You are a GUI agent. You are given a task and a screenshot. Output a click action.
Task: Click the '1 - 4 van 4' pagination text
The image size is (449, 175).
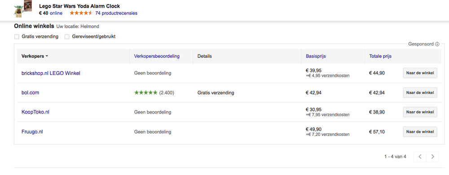coord(395,157)
